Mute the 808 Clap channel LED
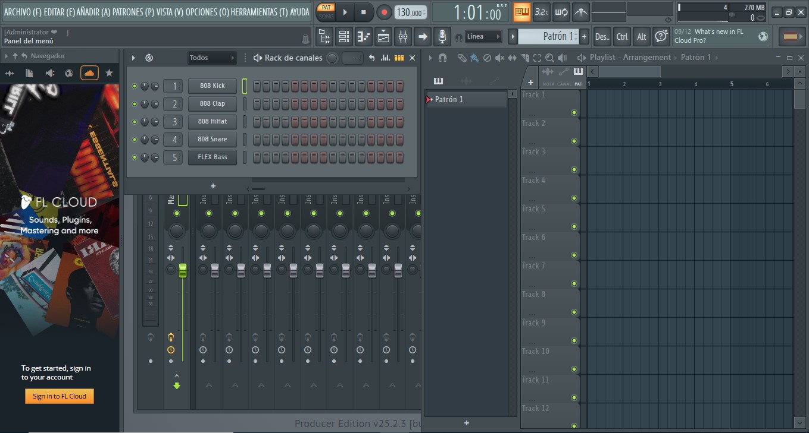 tap(135, 103)
